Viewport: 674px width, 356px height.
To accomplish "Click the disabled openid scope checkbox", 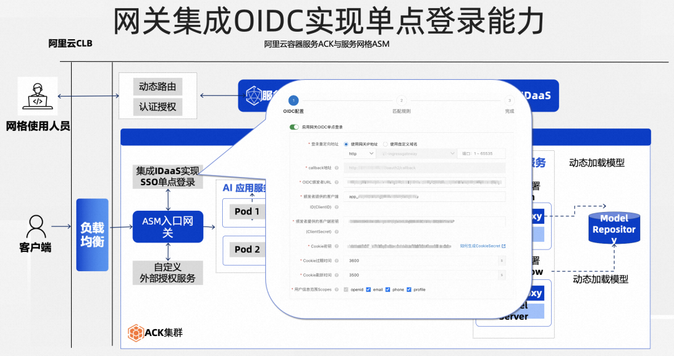I will 346,289.
